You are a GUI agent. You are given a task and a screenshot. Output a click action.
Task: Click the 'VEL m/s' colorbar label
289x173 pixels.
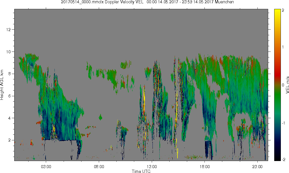tap(287, 85)
